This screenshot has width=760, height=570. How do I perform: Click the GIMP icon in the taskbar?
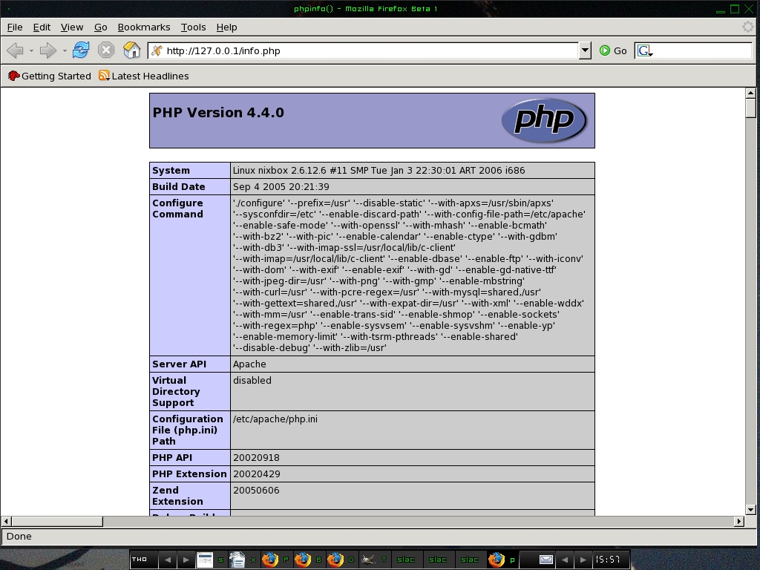[x=369, y=560]
